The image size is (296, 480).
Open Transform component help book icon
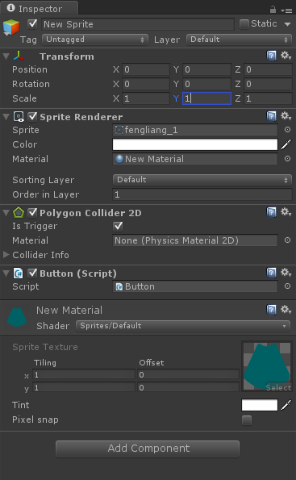coord(271,56)
